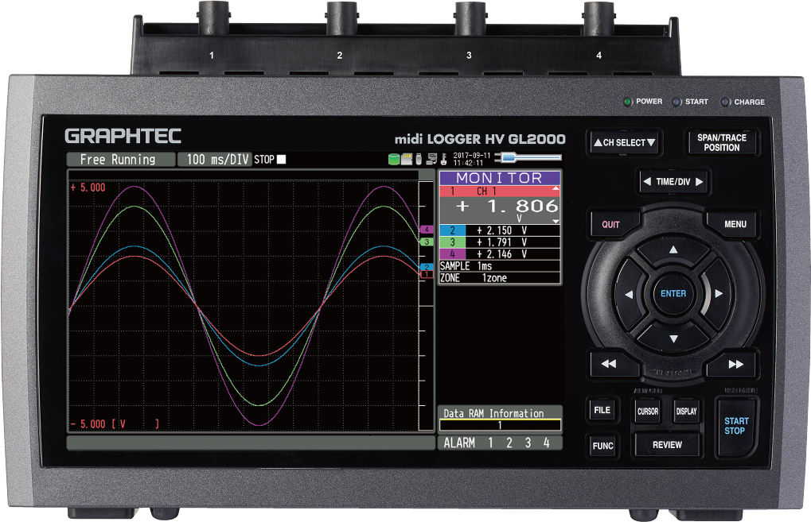The height and width of the screenshot is (522, 811).
Task: Toggle recording with START/STOP key
Action: point(735,427)
